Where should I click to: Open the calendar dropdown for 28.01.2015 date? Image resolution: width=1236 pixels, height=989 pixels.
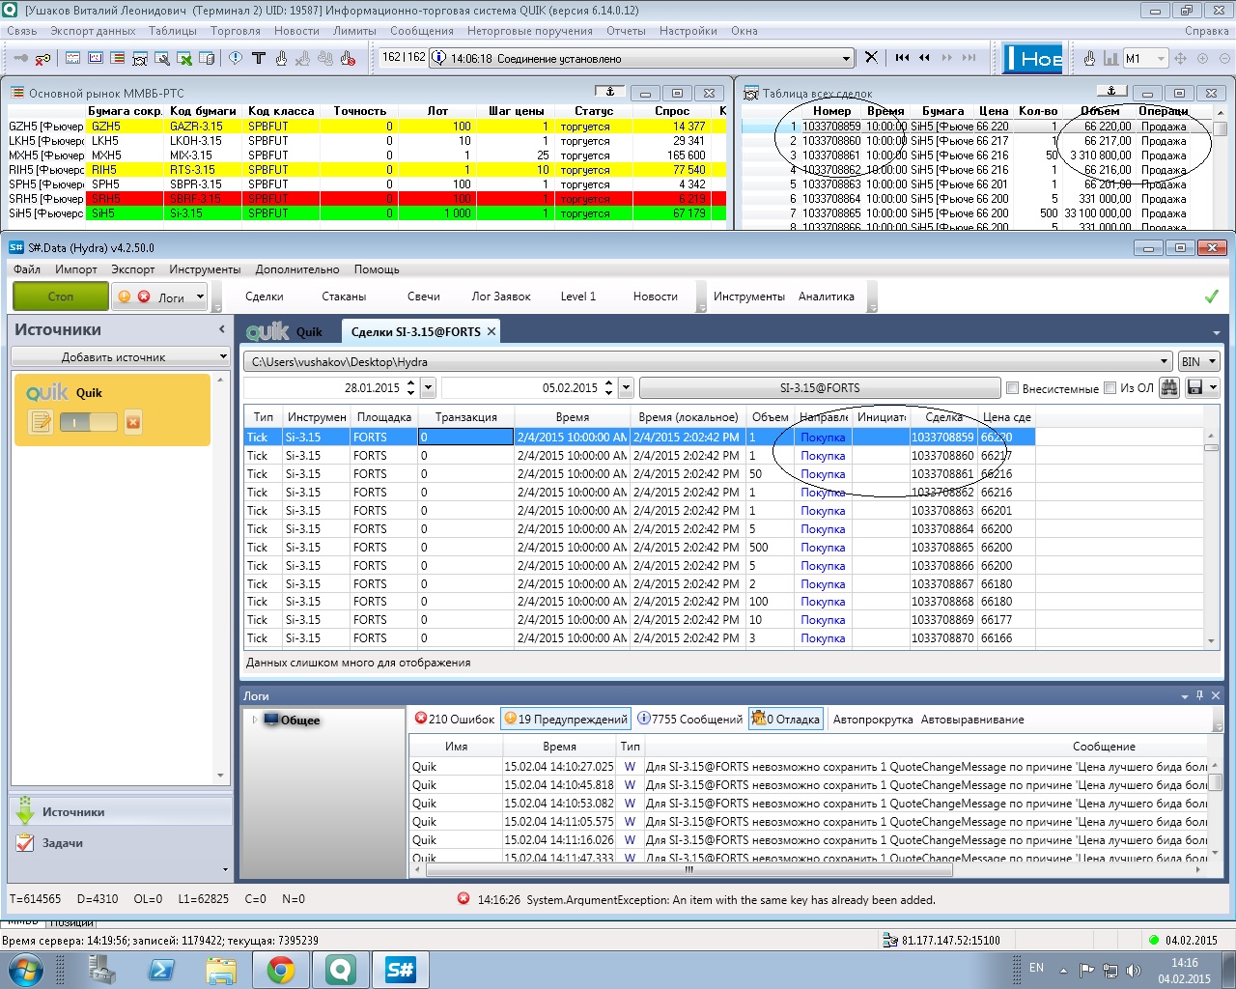pyautogui.click(x=429, y=387)
